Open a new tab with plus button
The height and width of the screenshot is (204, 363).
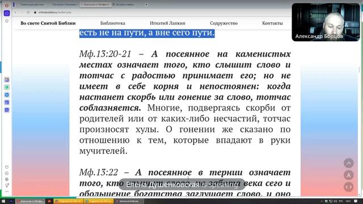click(x=146, y=5)
